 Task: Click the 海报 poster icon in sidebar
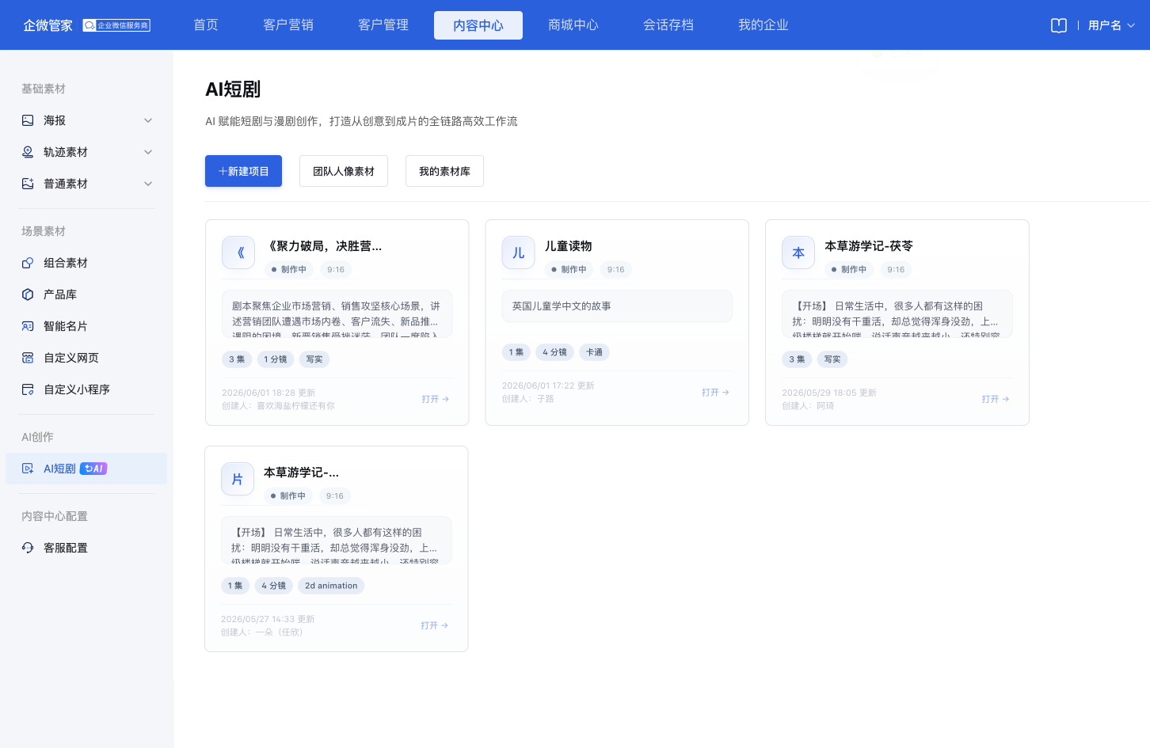click(x=28, y=120)
